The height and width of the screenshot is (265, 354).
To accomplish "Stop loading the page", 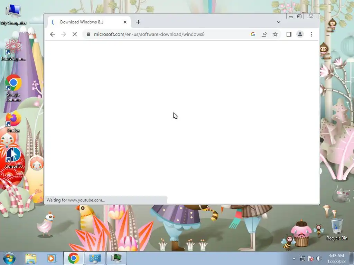I will click(75, 34).
